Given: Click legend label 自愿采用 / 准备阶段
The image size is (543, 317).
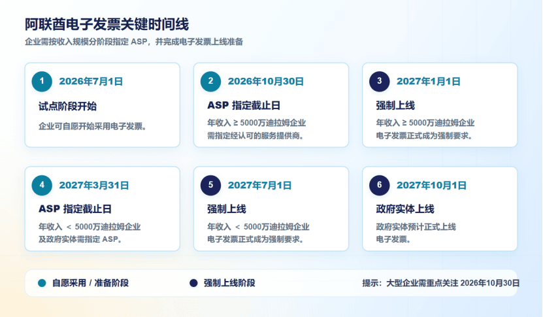Looking at the screenshot, I should (90, 283).
